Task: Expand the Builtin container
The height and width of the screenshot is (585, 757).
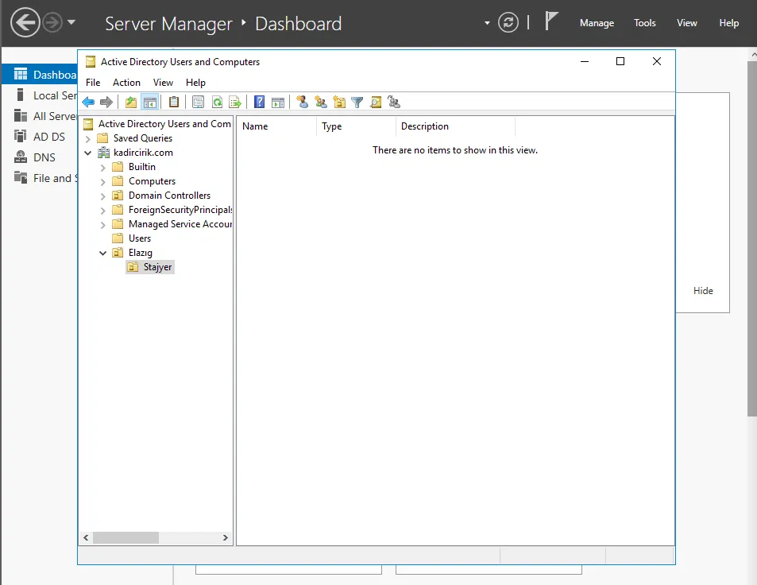Action: point(102,168)
